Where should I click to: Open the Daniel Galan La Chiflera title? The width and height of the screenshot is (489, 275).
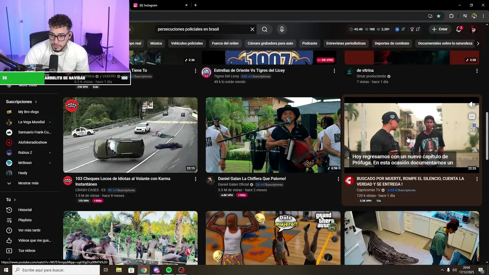point(252,179)
